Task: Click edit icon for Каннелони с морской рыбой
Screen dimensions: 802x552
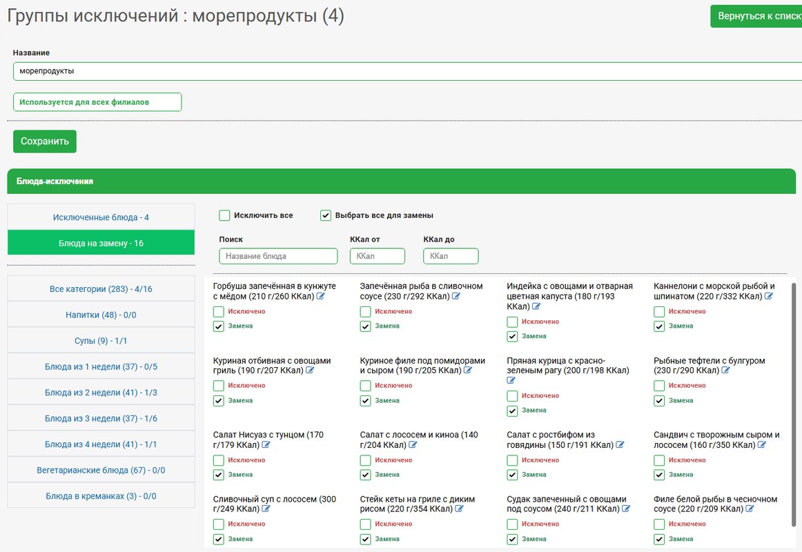Action: pyautogui.click(x=769, y=297)
